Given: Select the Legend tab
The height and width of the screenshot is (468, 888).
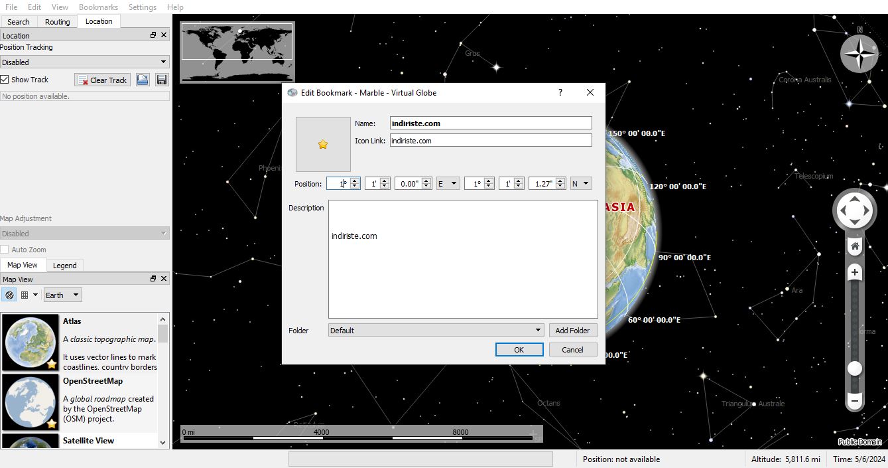Looking at the screenshot, I should (64, 266).
